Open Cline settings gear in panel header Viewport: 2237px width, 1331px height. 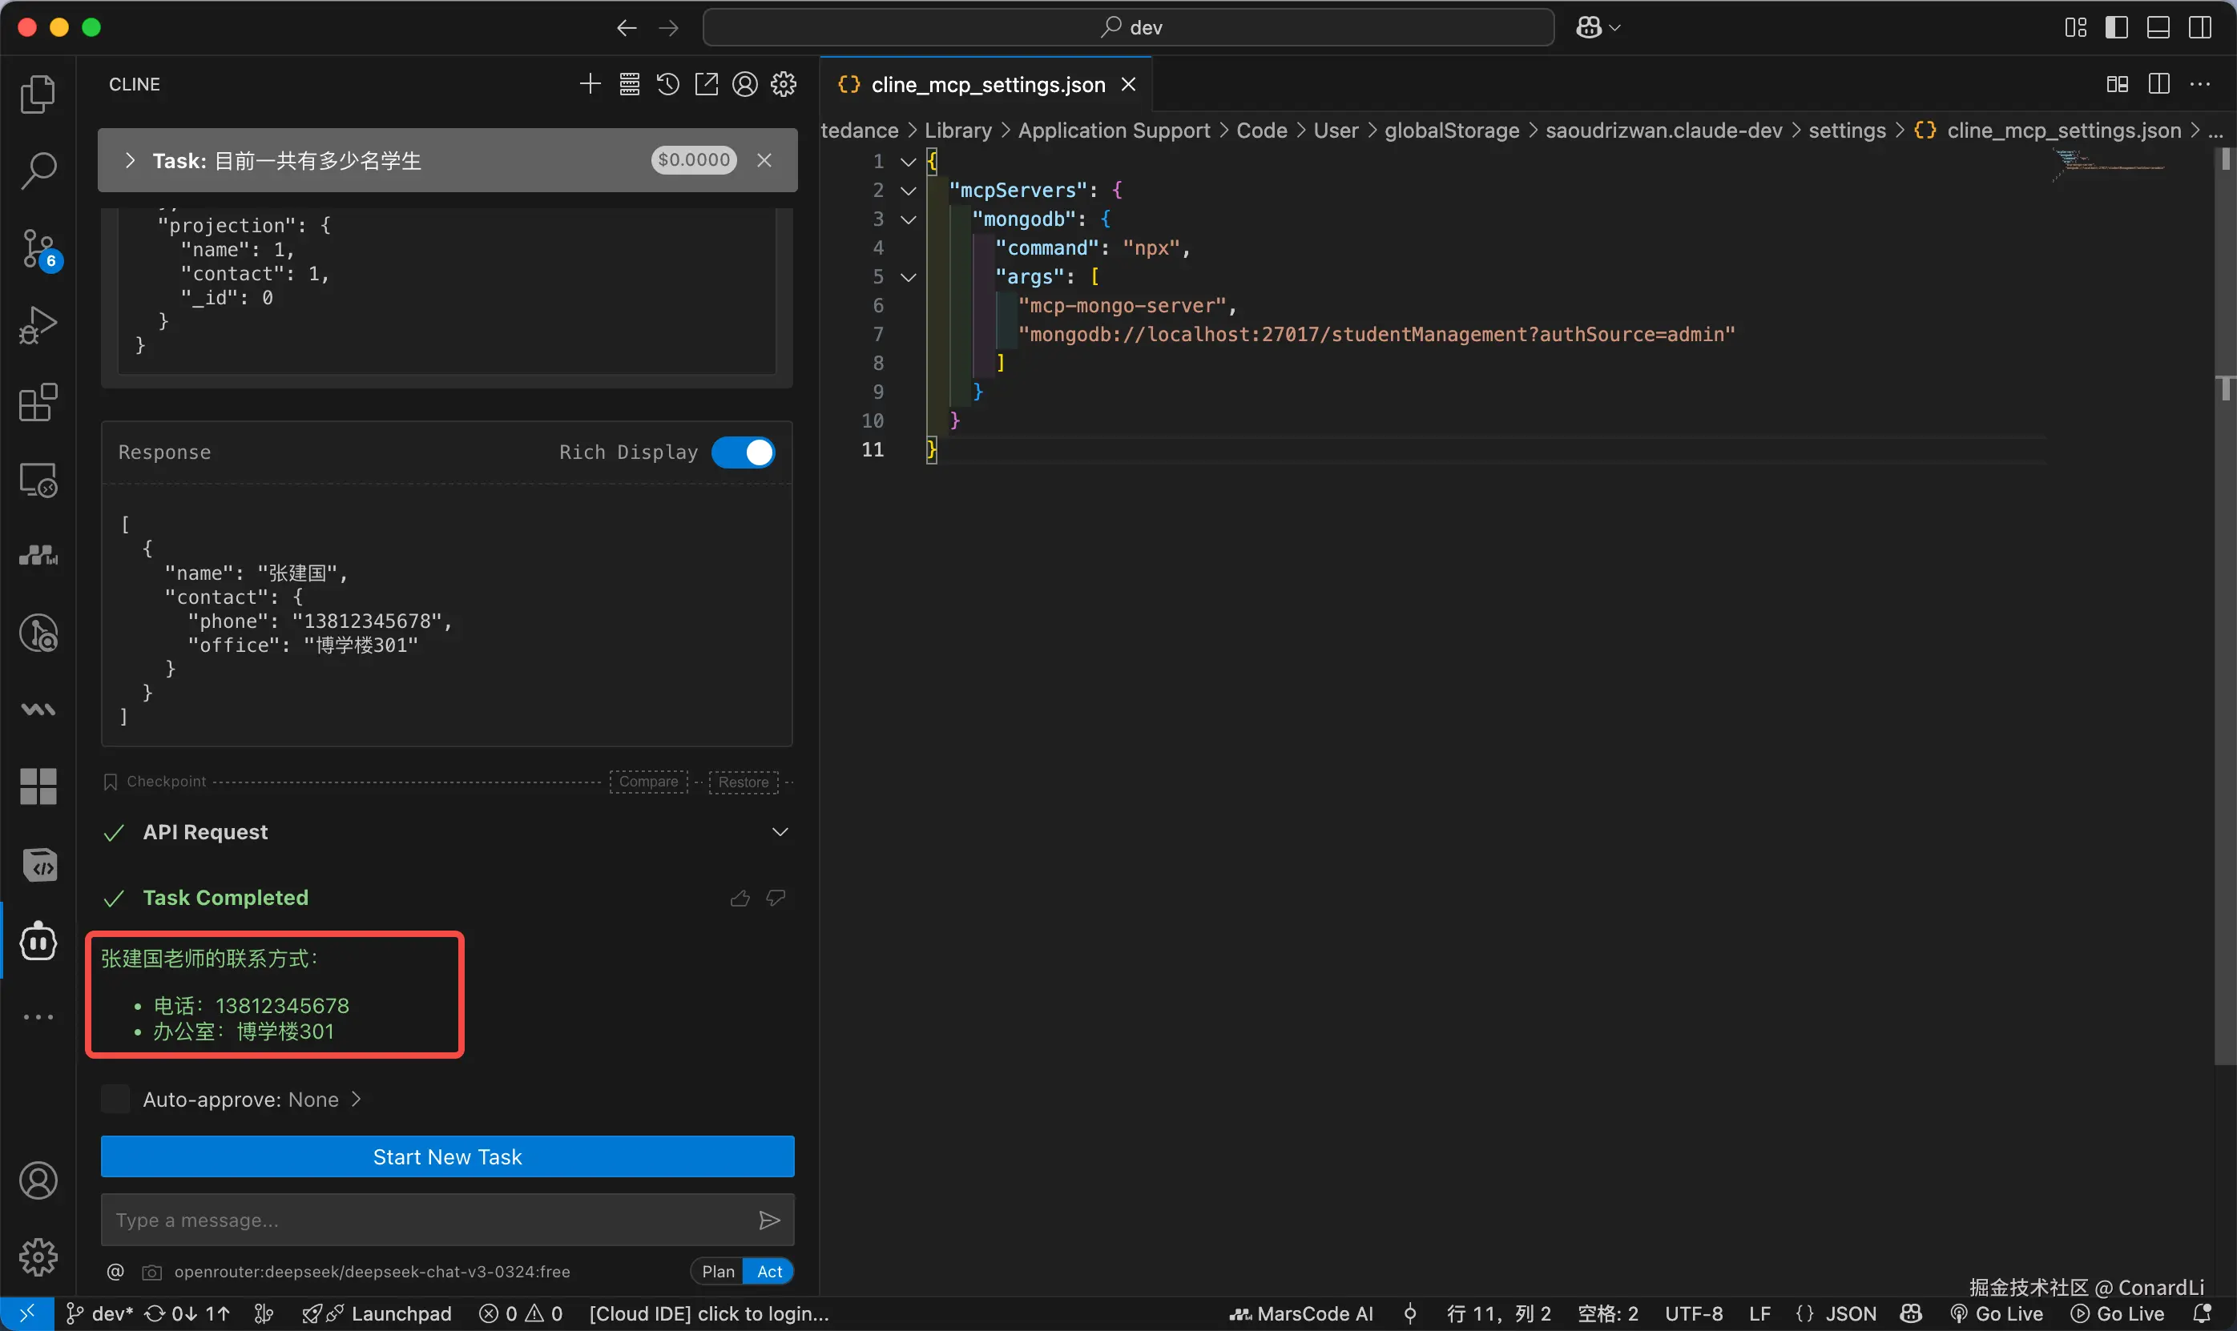point(784,84)
